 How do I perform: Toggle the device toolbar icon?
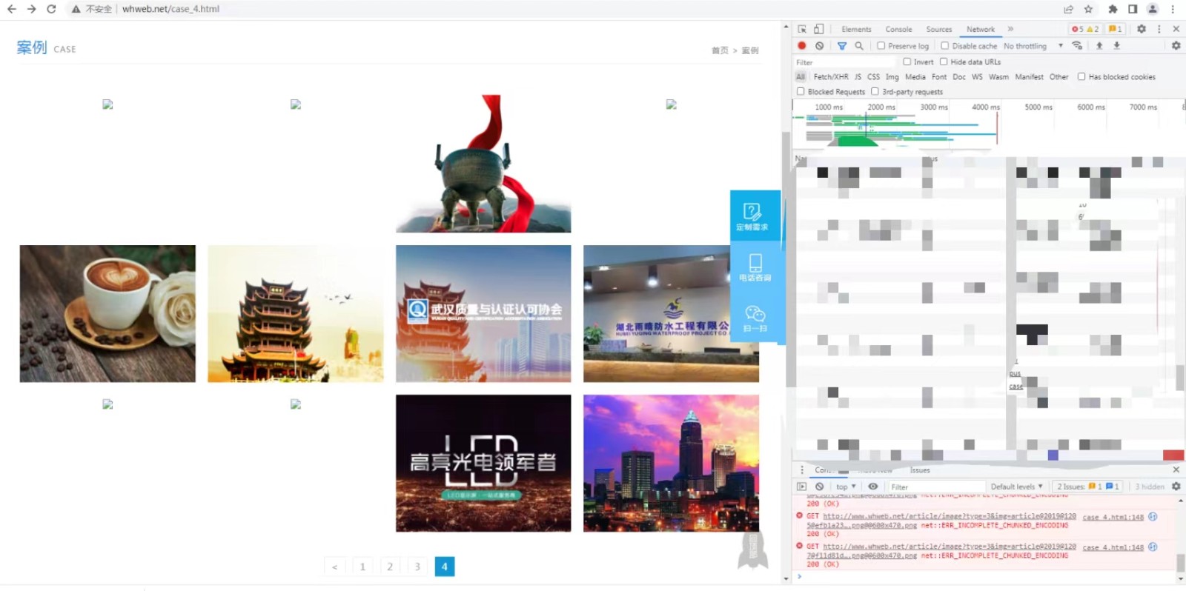(819, 29)
